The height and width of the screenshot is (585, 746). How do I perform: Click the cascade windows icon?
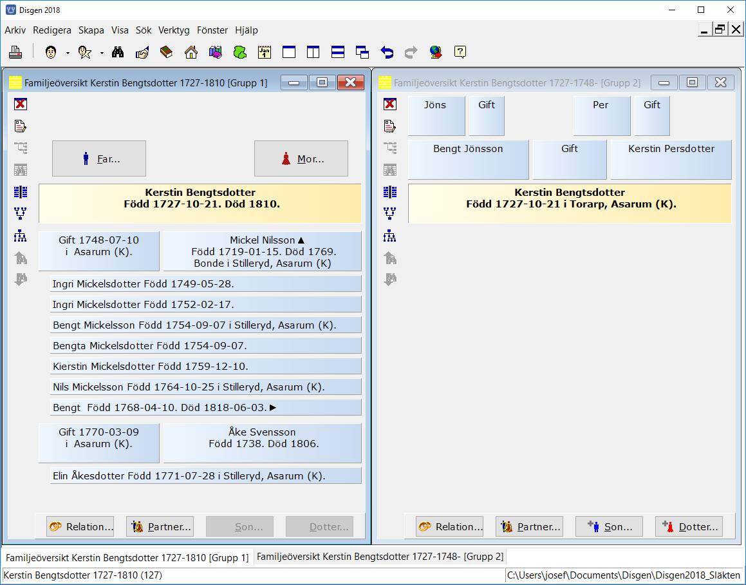pyautogui.click(x=362, y=52)
